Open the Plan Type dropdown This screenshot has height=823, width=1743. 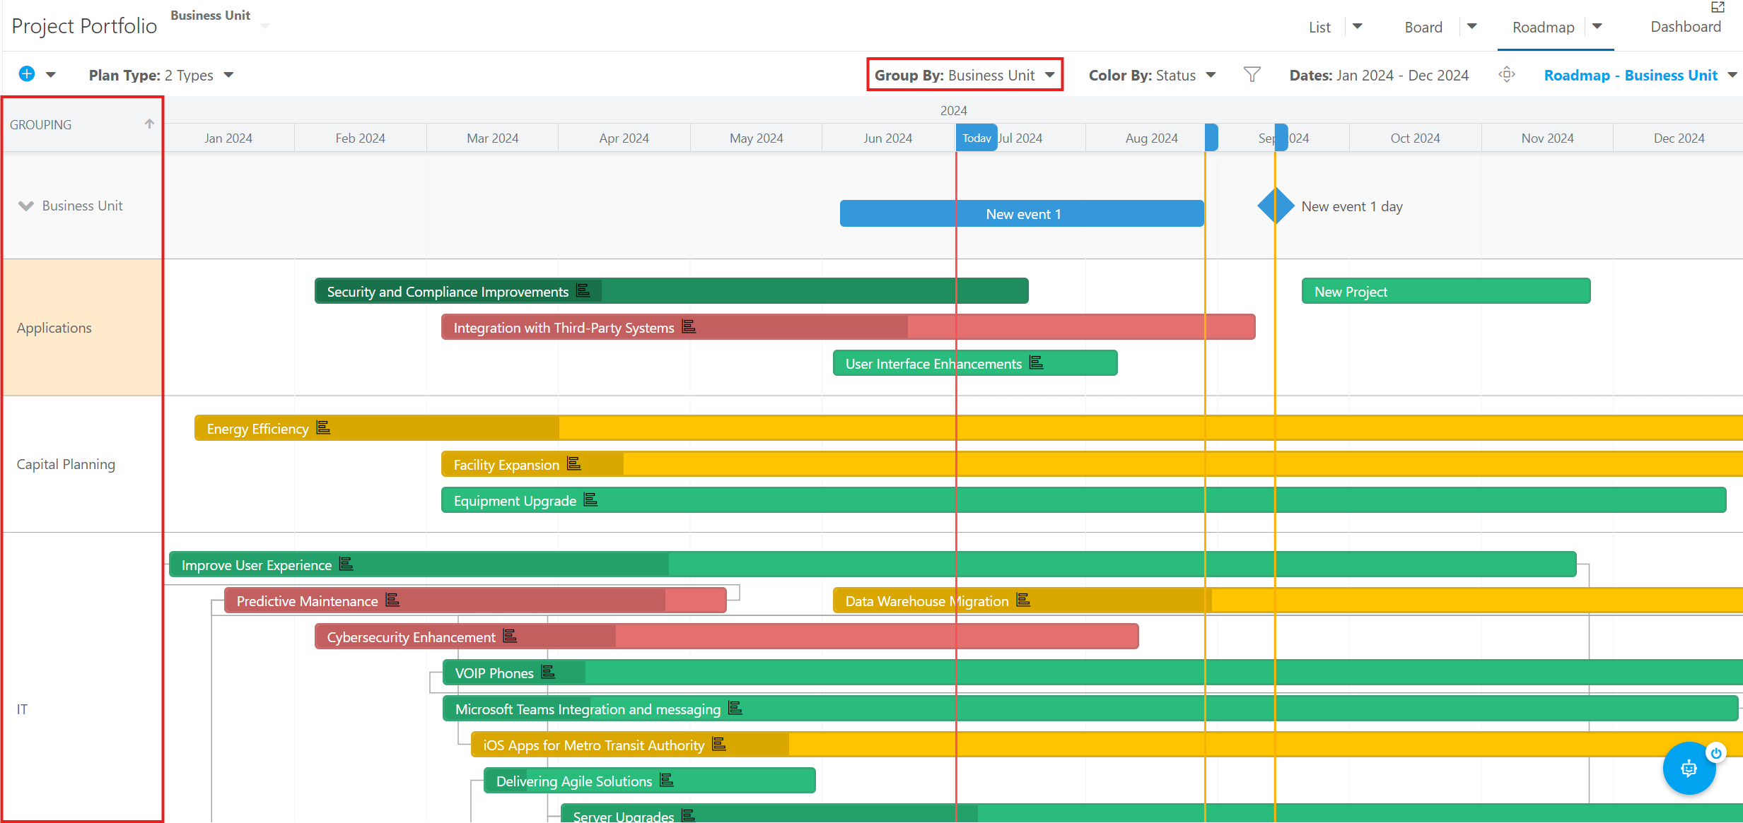(161, 75)
